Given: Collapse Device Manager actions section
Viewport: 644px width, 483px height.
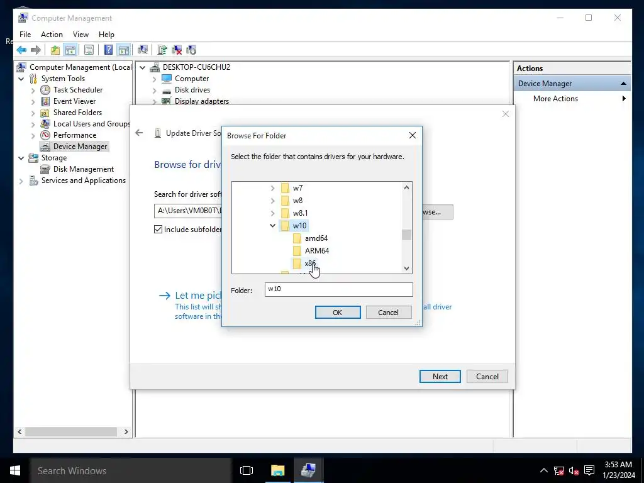Looking at the screenshot, I should 623,84.
